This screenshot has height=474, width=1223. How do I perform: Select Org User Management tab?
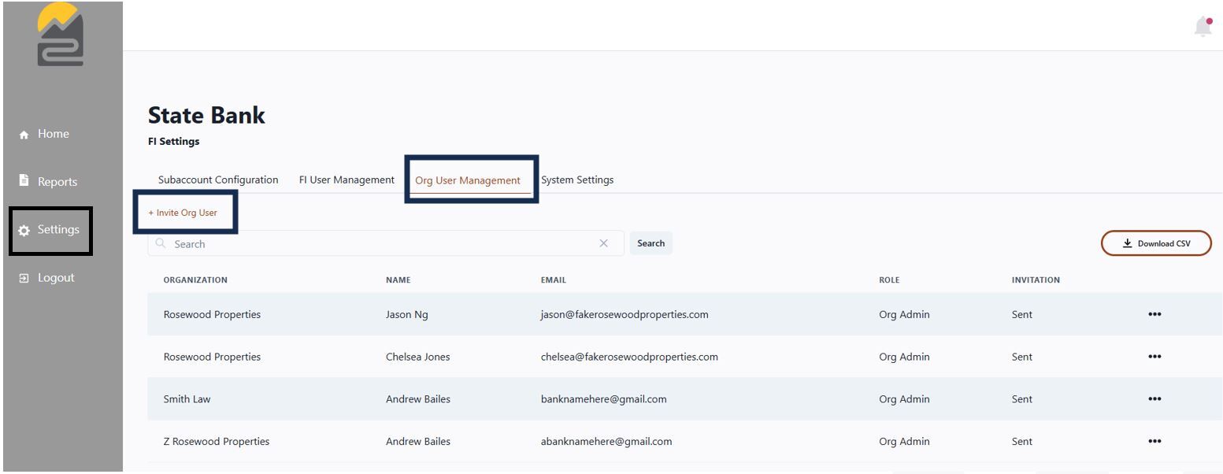468,180
